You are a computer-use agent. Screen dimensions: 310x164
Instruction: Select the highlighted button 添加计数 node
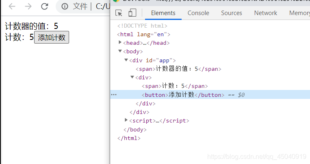click(183, 95)
